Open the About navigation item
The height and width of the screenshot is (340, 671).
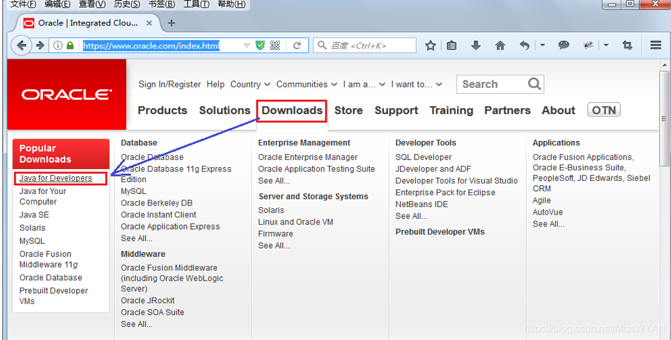pyautogui.click(x=559, y=110)
